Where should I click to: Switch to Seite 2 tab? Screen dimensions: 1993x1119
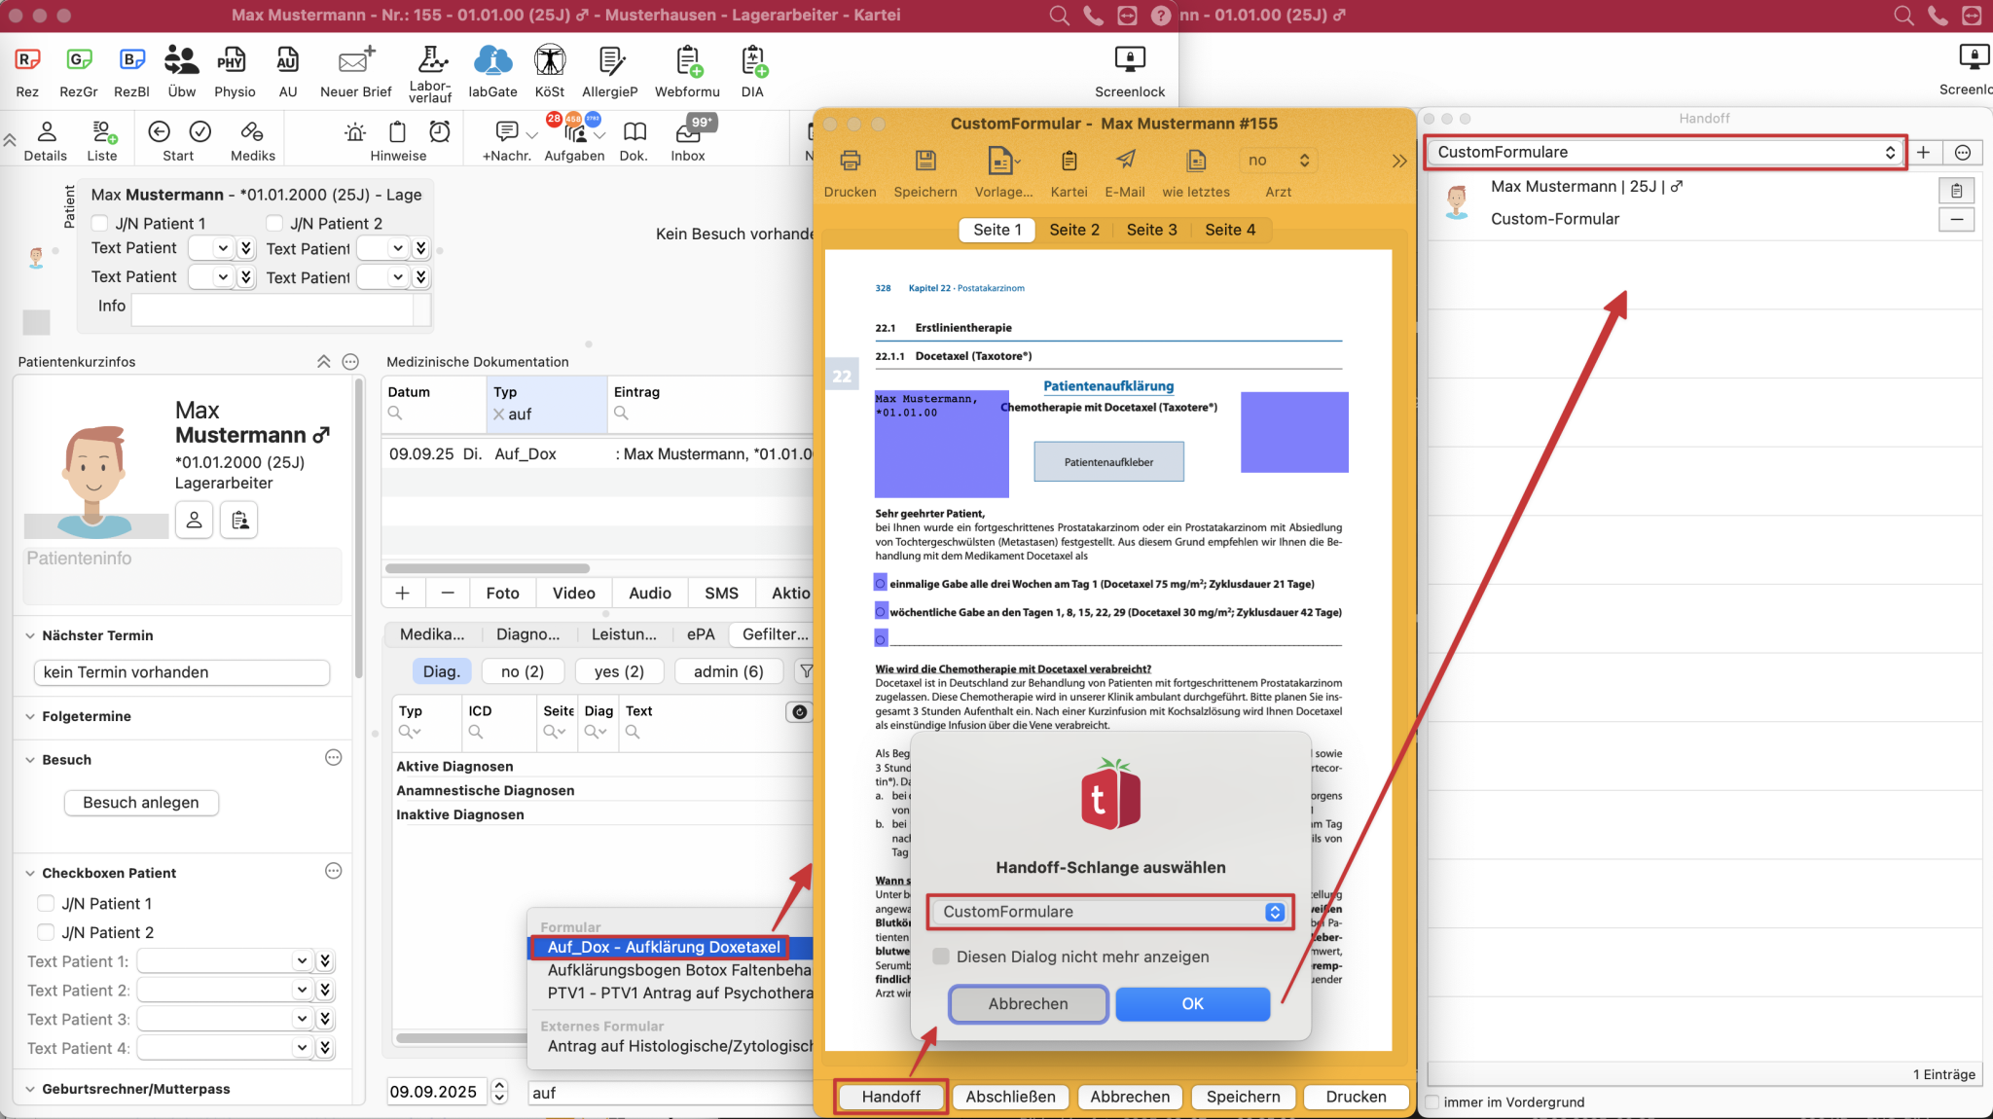1074,230
